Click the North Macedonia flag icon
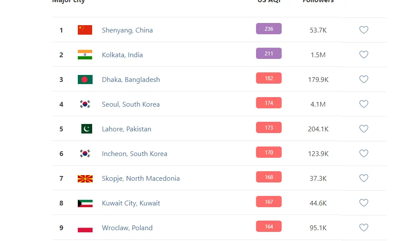 click(85, 179)
